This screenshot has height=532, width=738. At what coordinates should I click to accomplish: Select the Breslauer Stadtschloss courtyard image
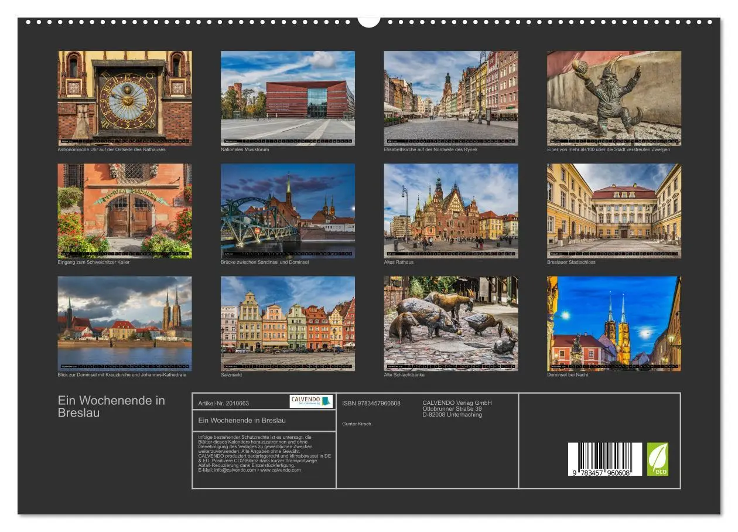(x=613, y=211)
